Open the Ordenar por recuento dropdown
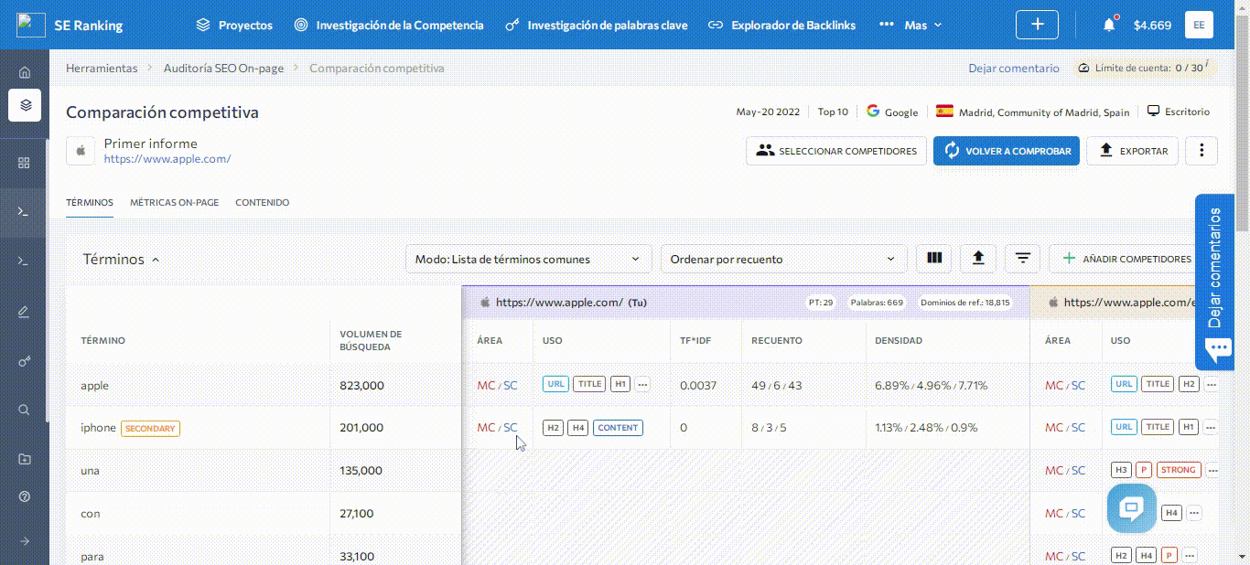Viewport: 1250px width, 565px height. 783,259
